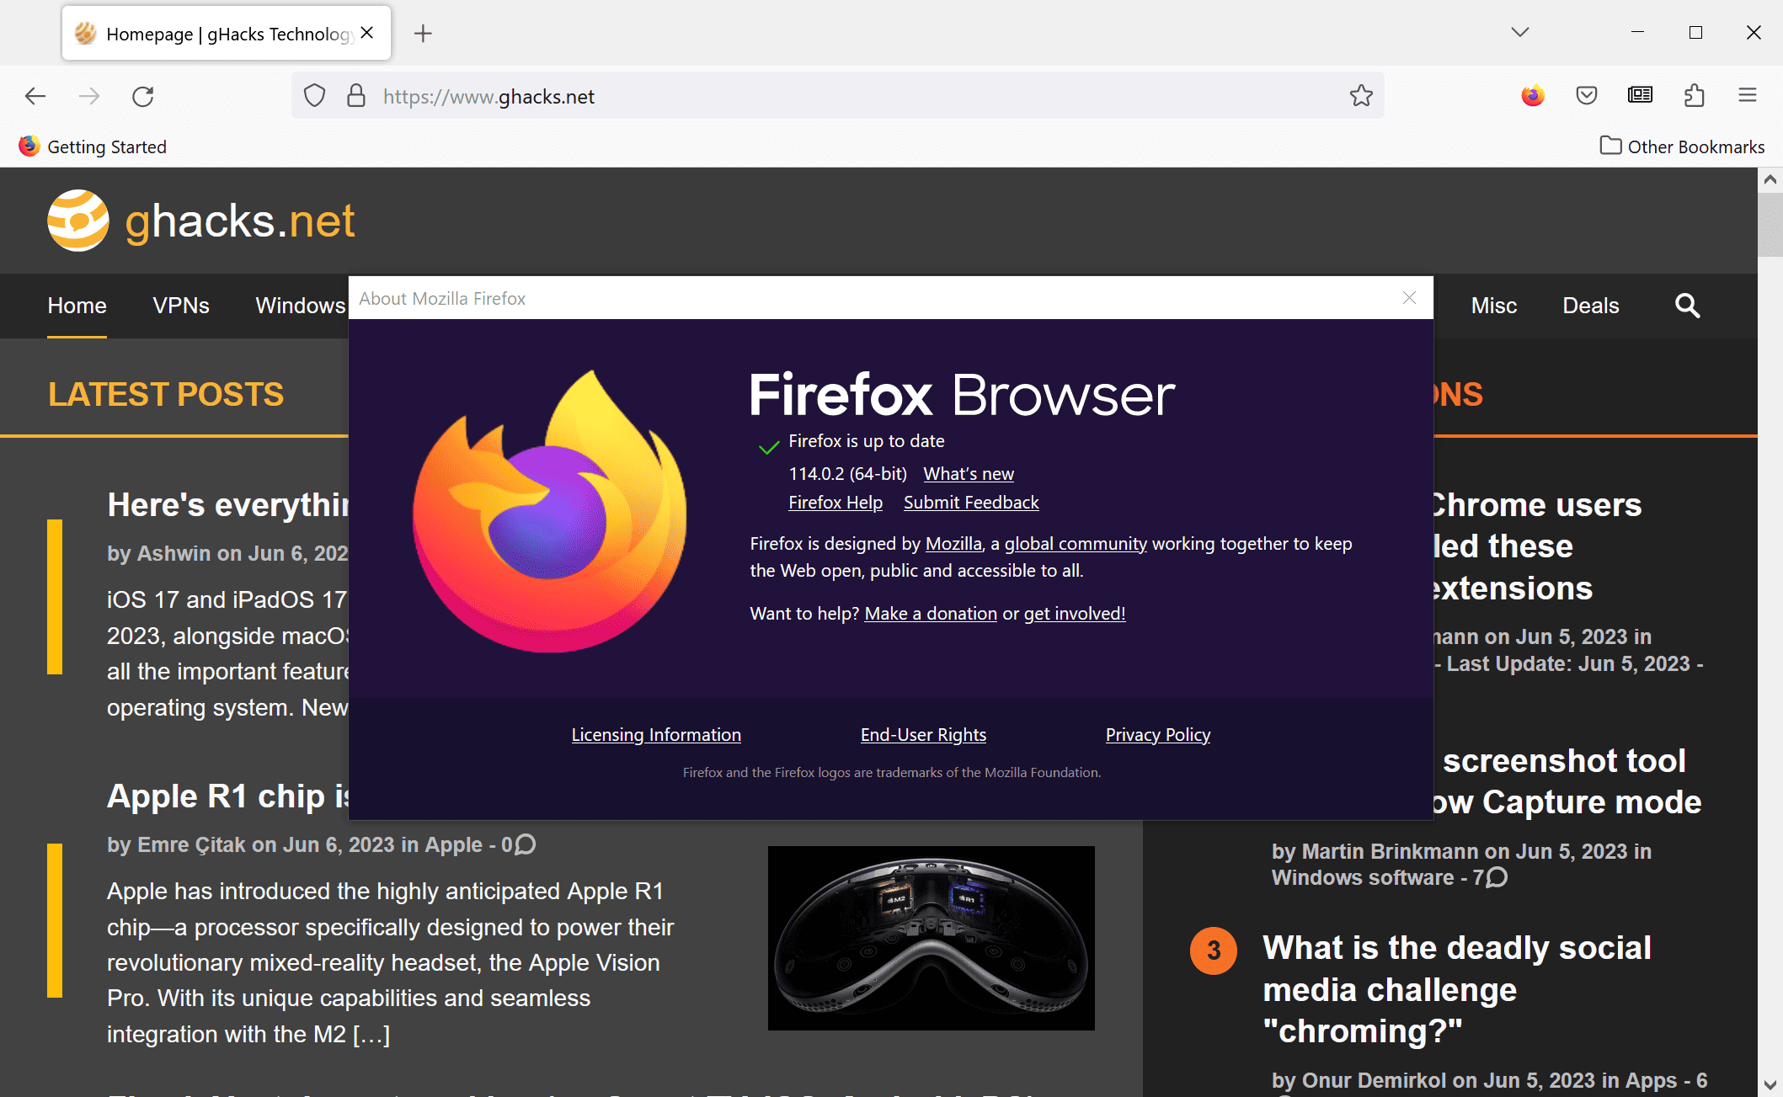The image size is (1783, 1097).
Task: Go back using the back arrow
Action: coord(35,96)
